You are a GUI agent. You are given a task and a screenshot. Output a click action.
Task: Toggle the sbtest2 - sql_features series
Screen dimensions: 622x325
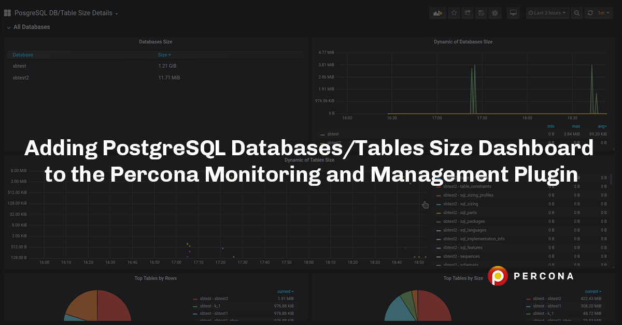(463, 248)
